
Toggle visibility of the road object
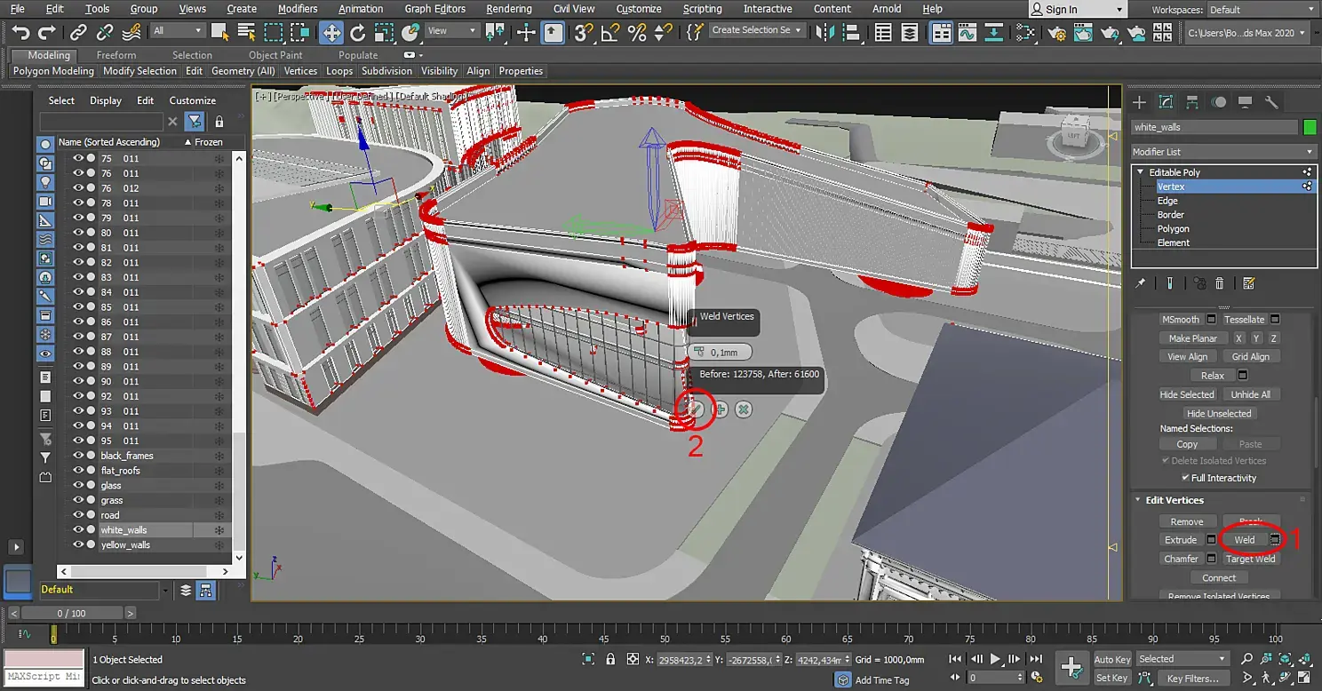tap(78, 515)
